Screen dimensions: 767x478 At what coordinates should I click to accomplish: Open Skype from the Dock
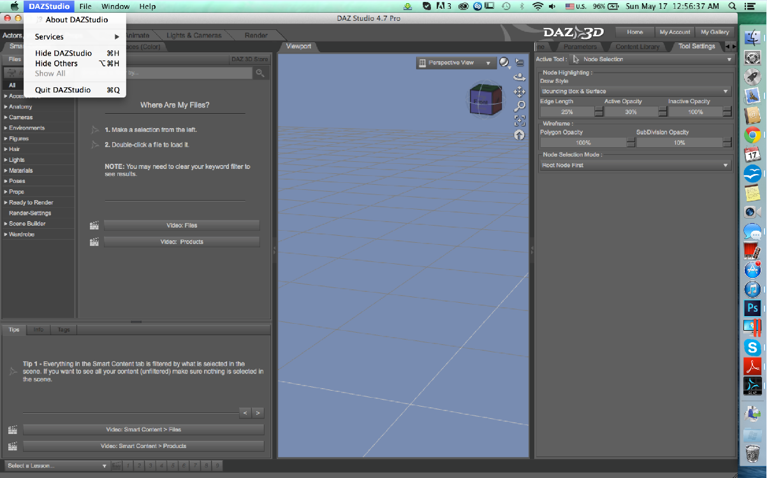[x=752, y=347]
